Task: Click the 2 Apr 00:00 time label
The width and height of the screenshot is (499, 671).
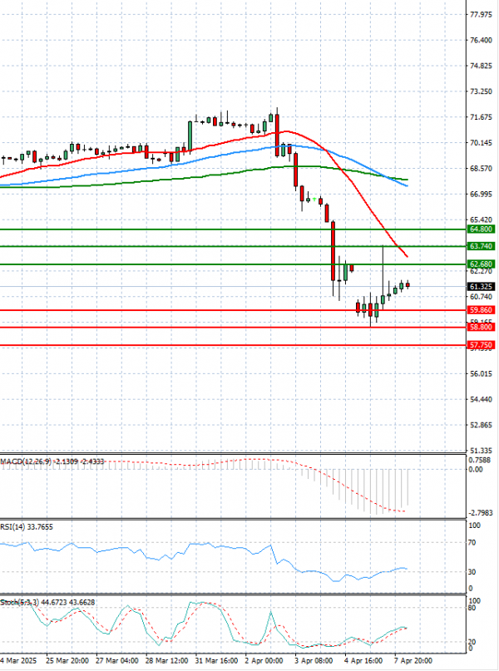Action: pos(264,661)
